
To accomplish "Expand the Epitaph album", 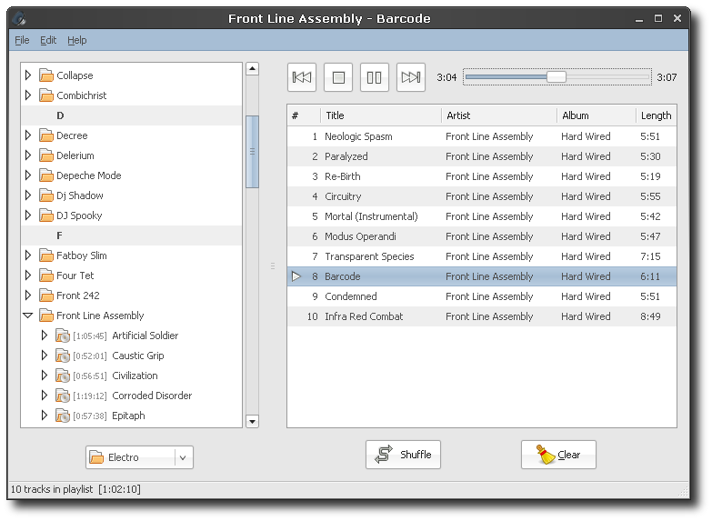I will tap(45, 416).
